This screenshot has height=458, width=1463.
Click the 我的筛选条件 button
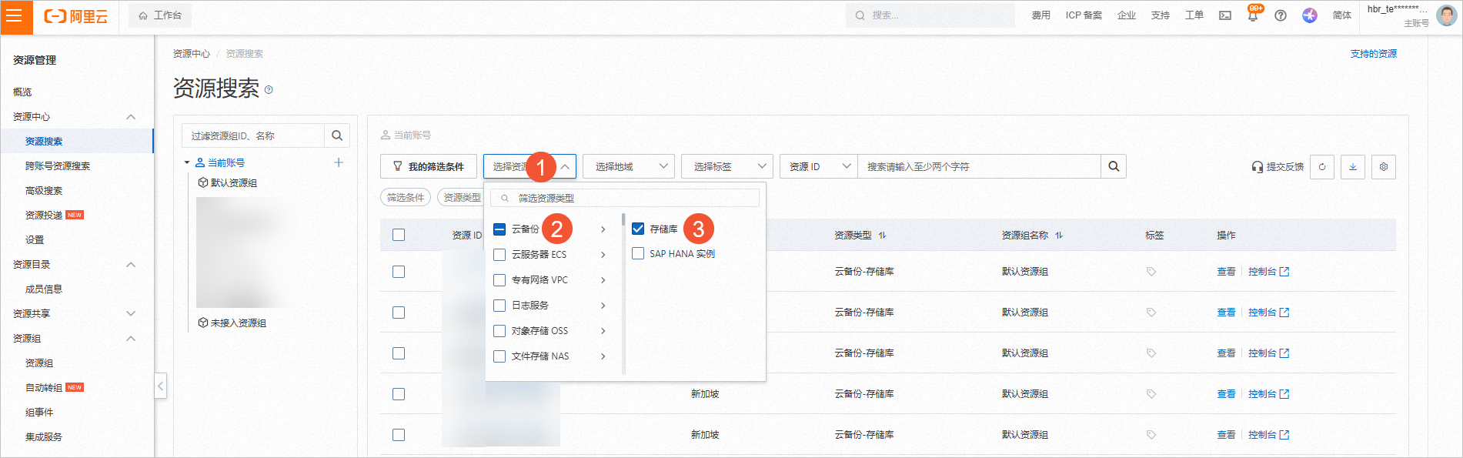coord(429,166)
